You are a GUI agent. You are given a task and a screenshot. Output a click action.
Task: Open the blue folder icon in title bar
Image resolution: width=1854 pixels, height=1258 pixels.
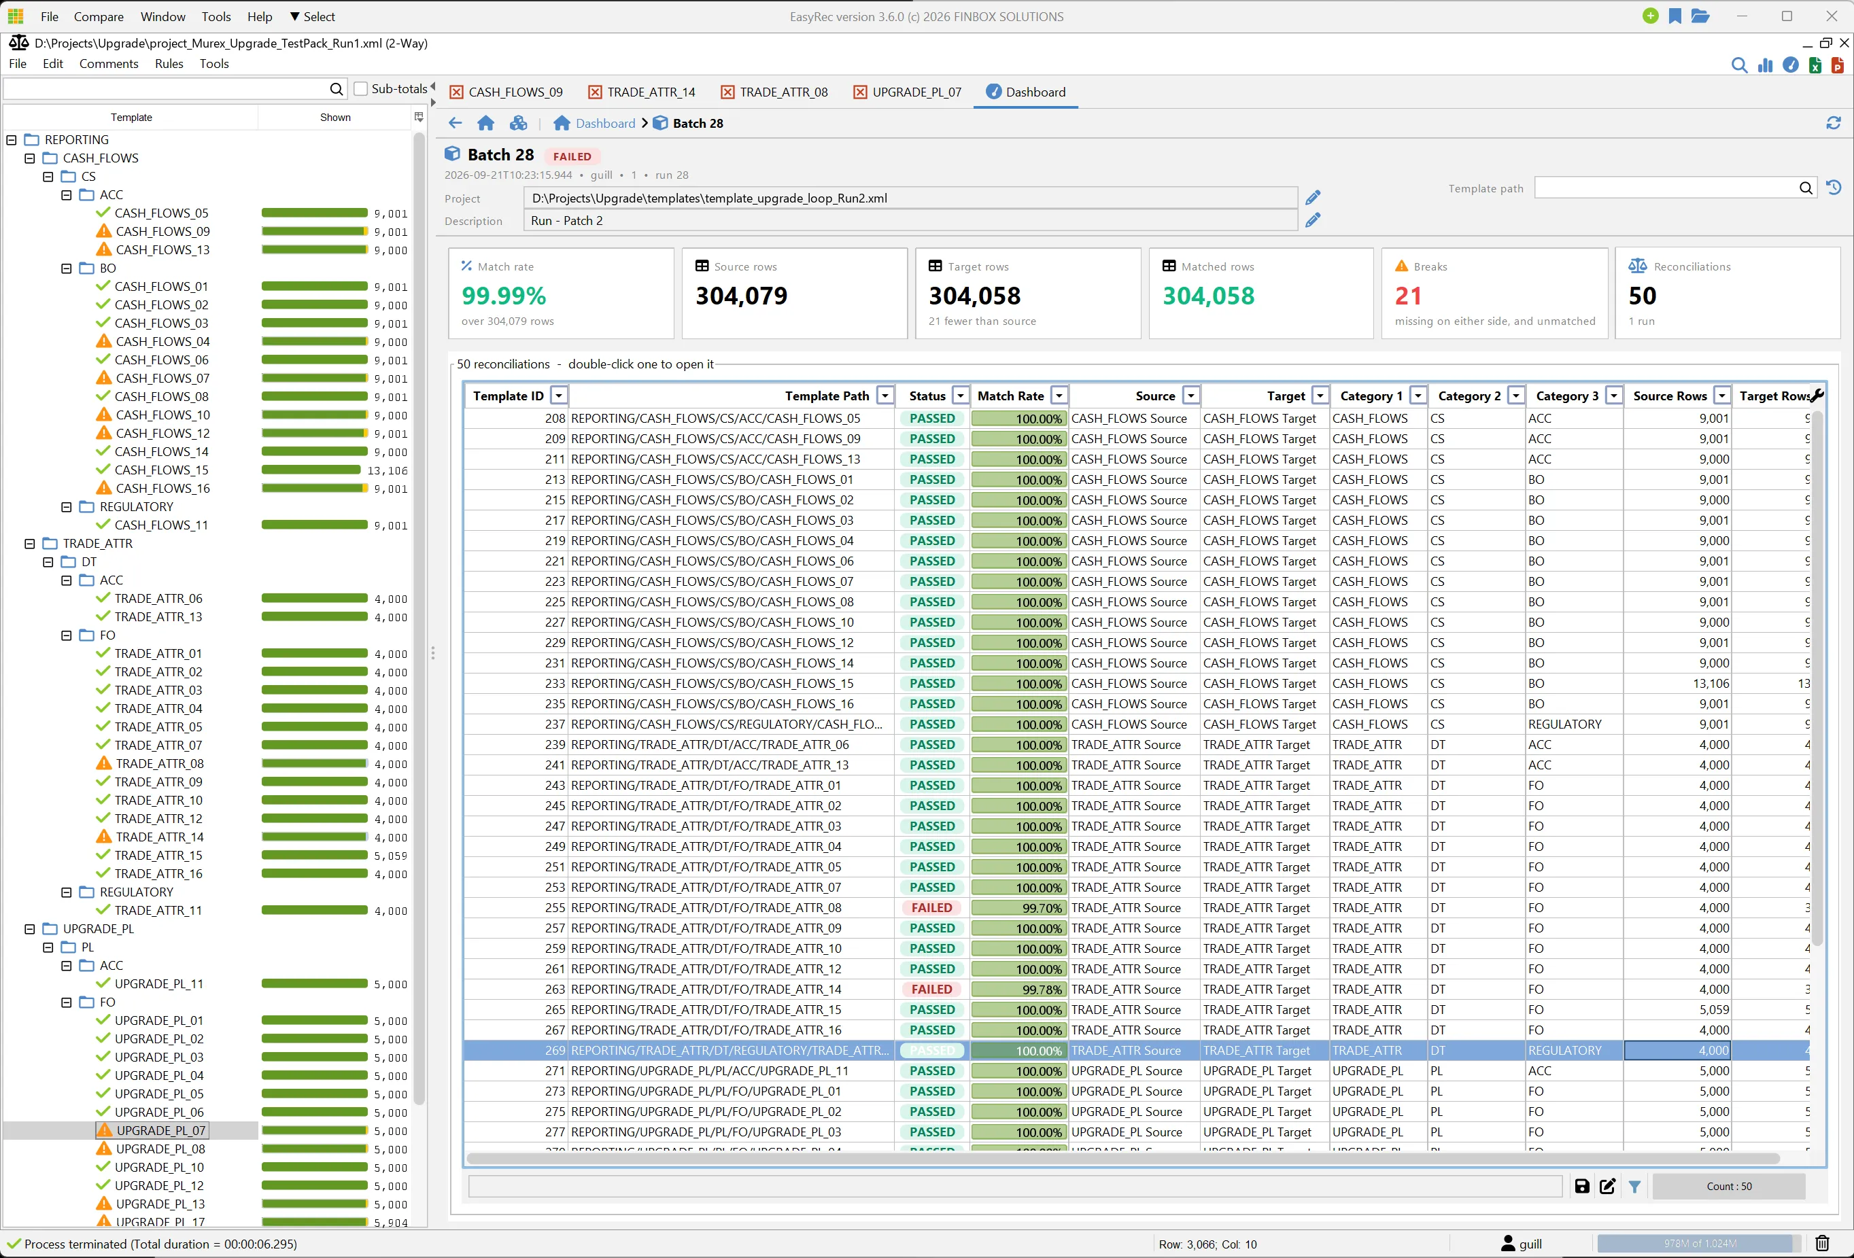click(x=1700, y=16)
